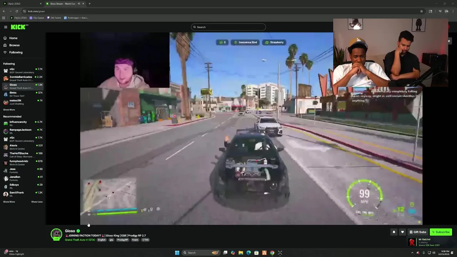Toggle stream notifications bell
Image resolution: width=457 pixels, height=257 pixels.
pos(394,232)
